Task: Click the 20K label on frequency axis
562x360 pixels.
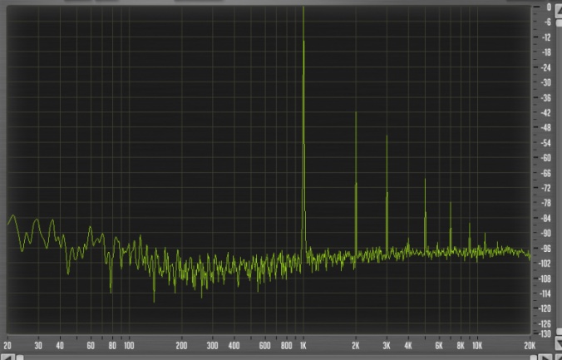Action: point(529,345)
